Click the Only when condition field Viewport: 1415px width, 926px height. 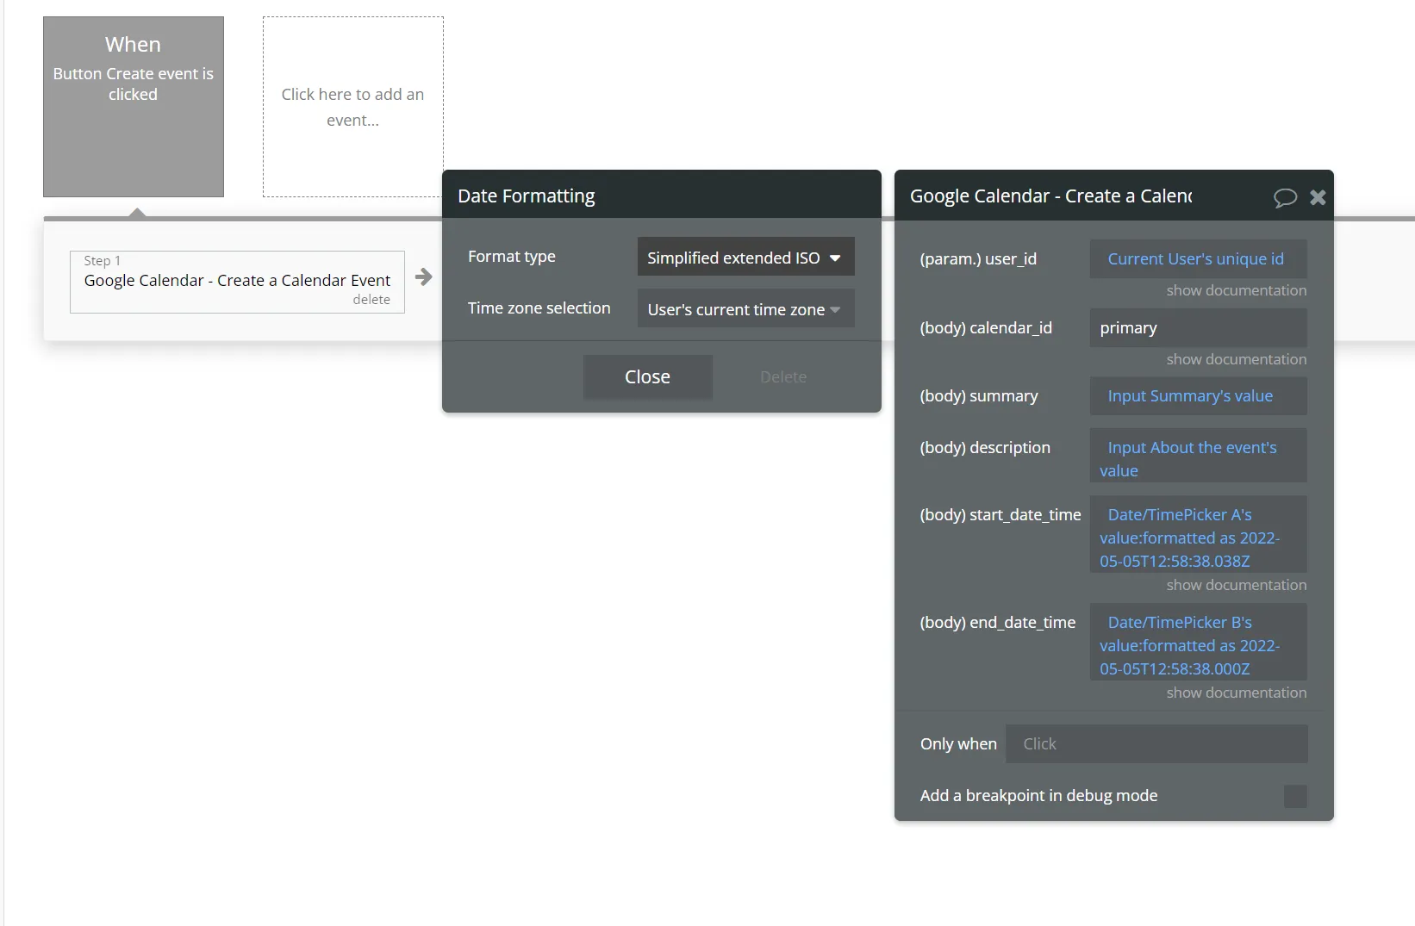(x=1156, y=744)
